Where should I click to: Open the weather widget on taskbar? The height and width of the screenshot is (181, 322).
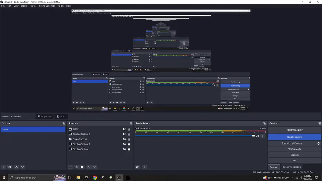[x=275, y=178]
